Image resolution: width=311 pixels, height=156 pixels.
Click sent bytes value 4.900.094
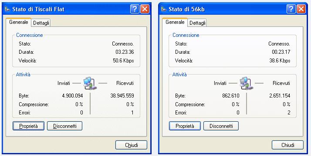coord(72,96)
